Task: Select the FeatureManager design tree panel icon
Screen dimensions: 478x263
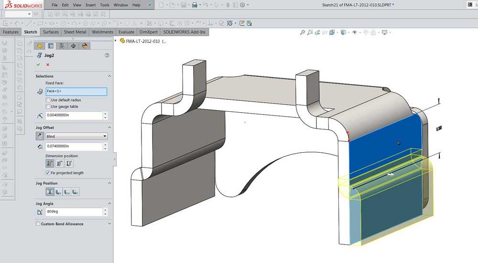Action: [x=40, y=46]
